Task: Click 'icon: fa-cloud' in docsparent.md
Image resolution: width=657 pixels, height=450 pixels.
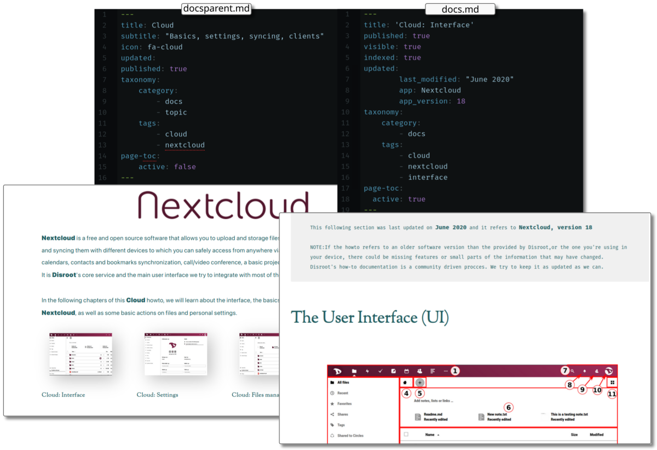Action: (x=152, y=47)
